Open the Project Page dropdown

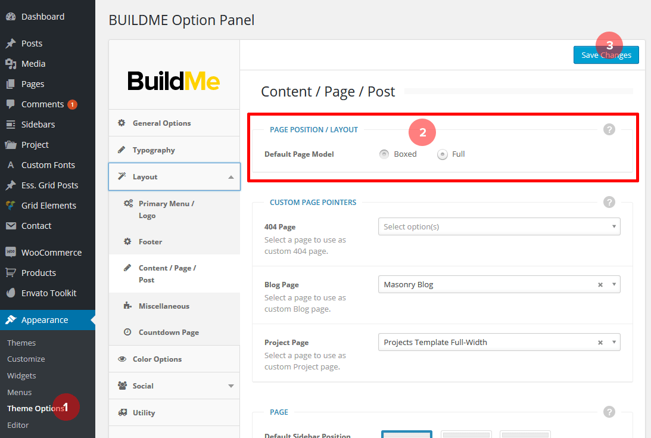coord(614,343)
